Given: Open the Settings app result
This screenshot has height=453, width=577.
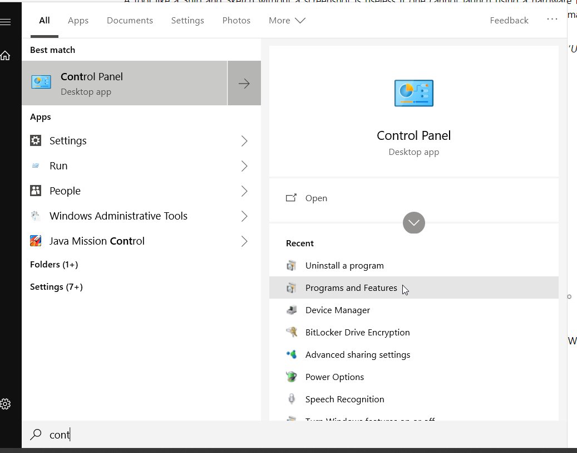Looking at the screenshot, I should tap(67, 140).
